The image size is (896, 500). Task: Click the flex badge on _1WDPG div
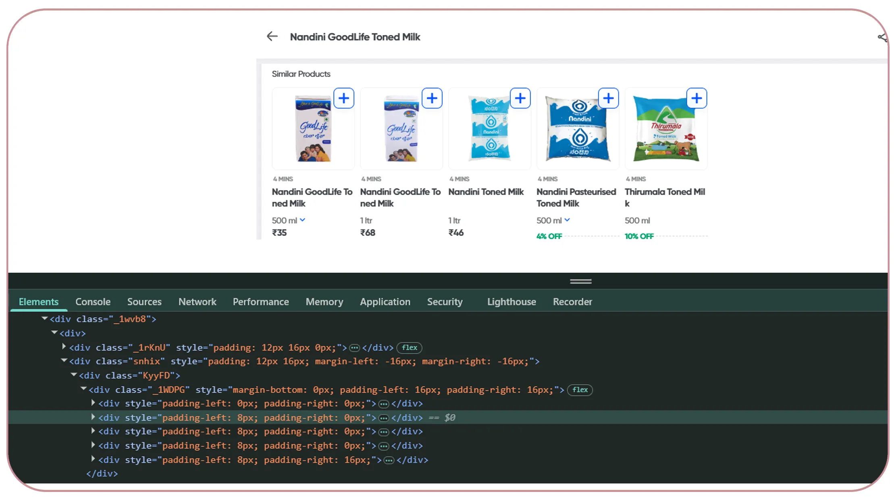[580, 390]
